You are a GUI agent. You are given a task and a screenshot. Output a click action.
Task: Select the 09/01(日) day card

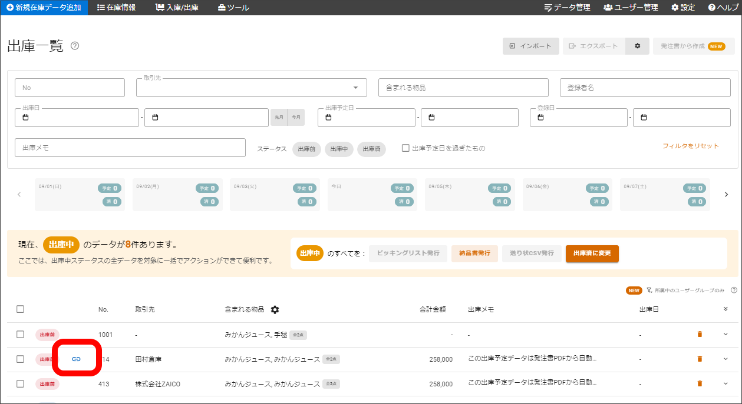click(80, 195)
